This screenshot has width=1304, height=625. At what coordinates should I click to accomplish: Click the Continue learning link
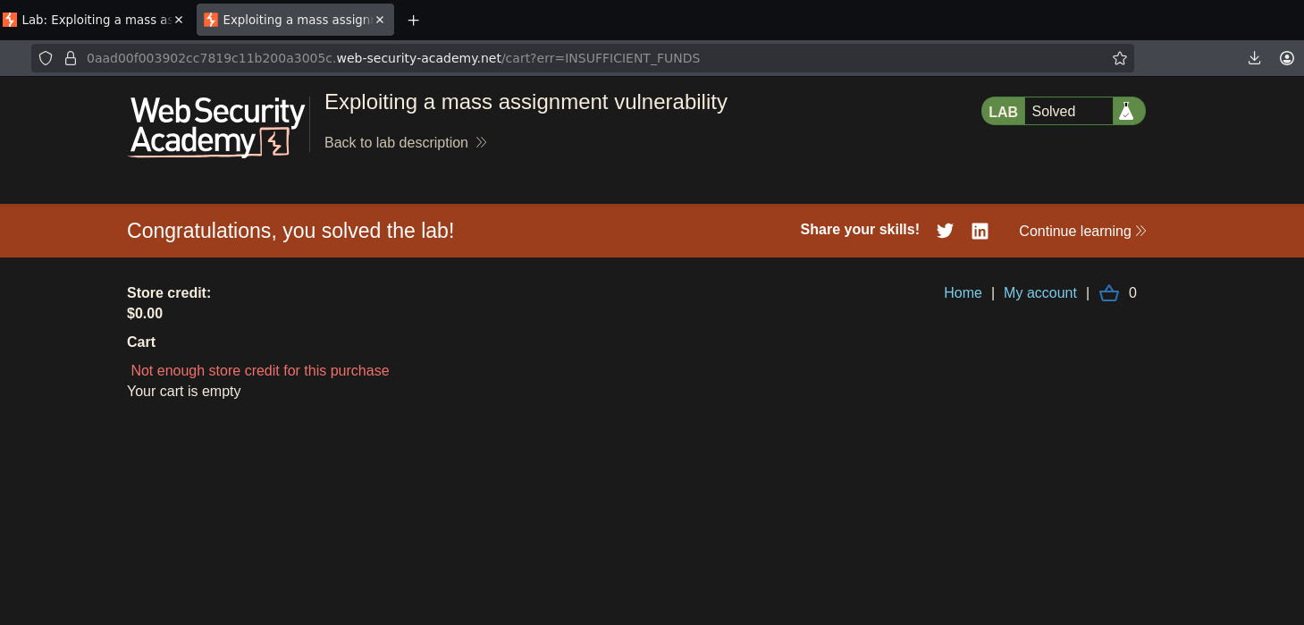(1082, 231)
